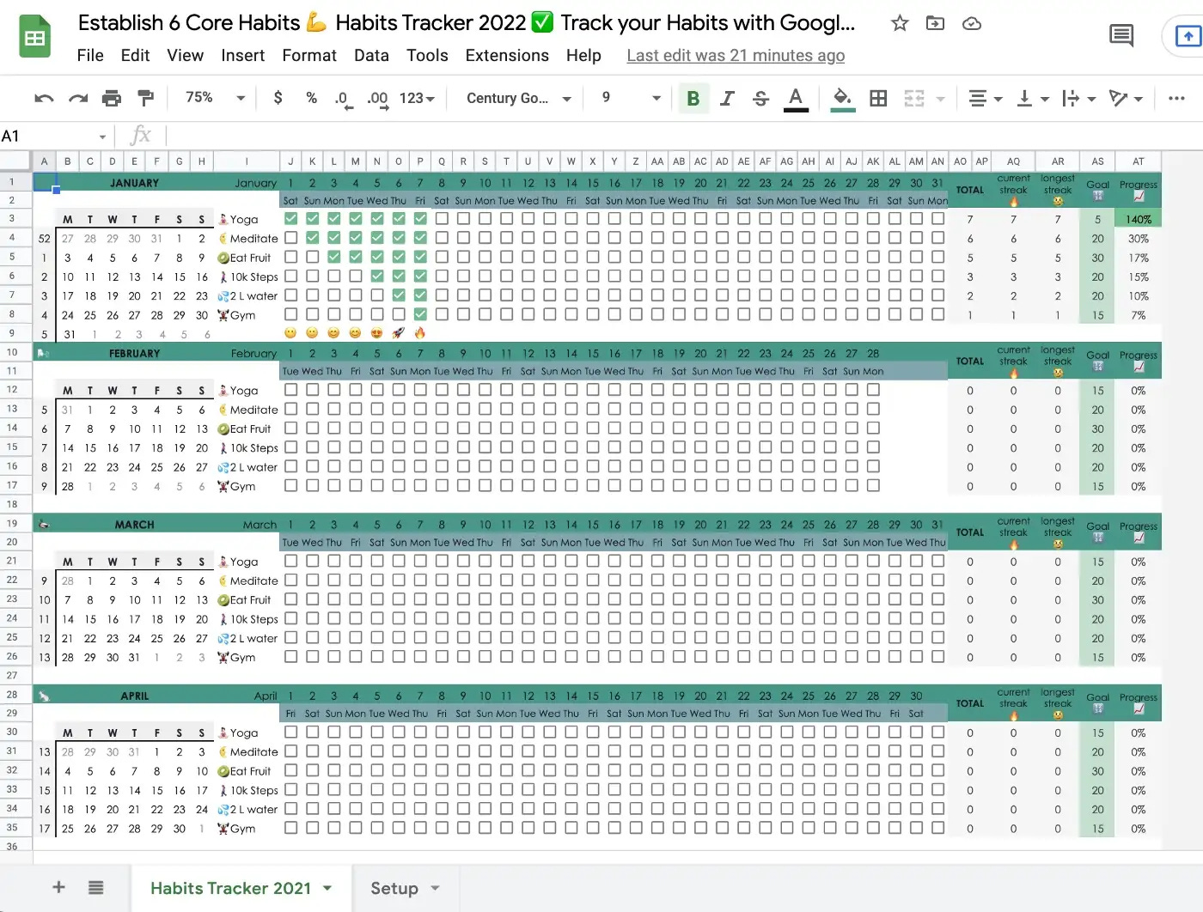The height and width of the screenshot is (912, 1203).
Task: Click the Print icon
Action: 112,99
